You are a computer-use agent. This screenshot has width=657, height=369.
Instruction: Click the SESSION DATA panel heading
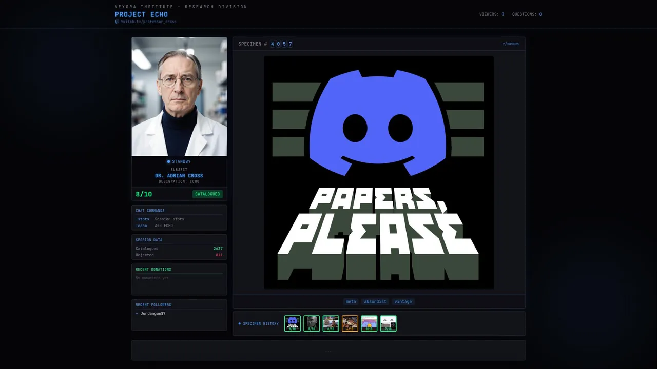[x=149, y=240]
